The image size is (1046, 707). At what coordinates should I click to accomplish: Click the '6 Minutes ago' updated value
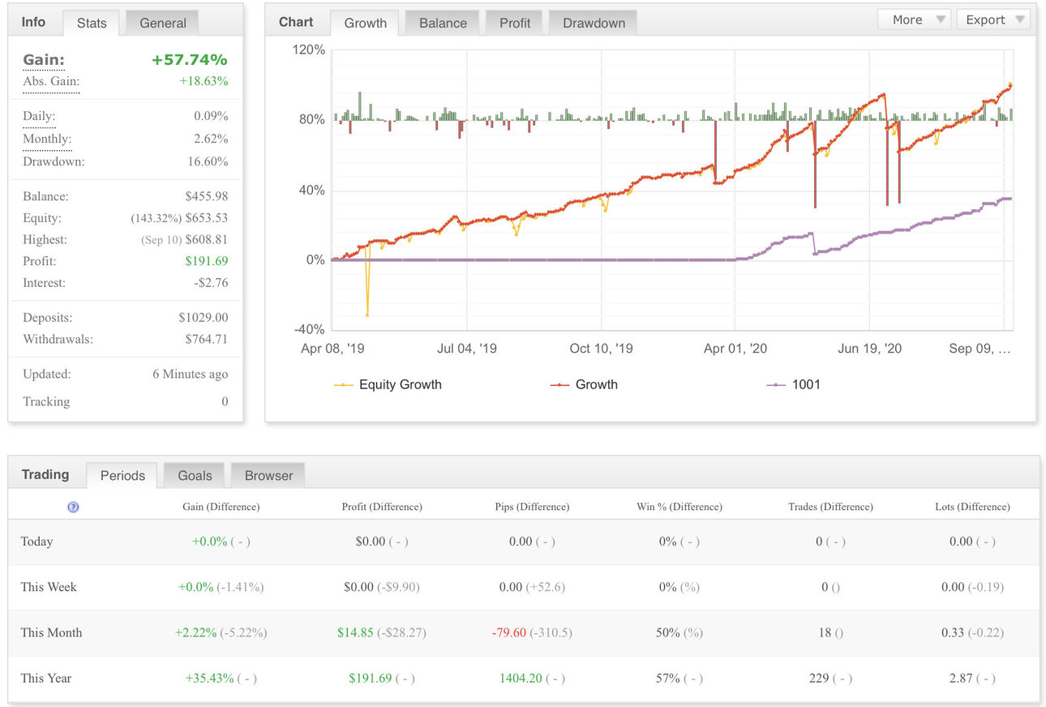click(x=191, y=375)
